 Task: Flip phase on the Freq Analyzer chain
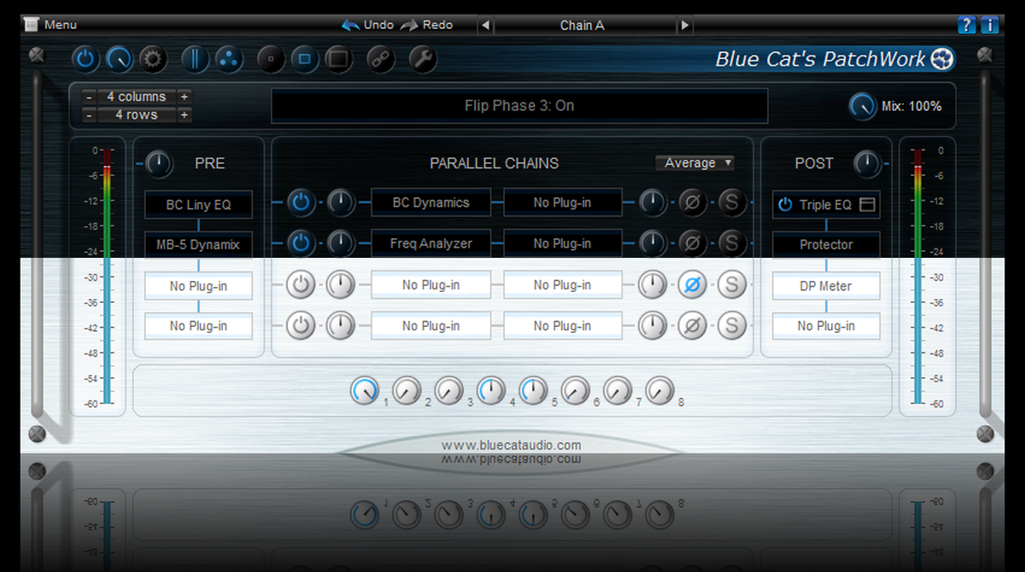[x=693, y=244]
